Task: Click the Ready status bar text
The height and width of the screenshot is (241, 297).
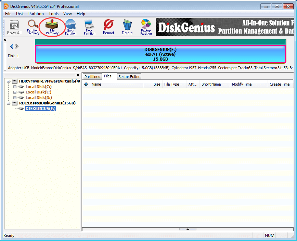Action: click(9, 236)
